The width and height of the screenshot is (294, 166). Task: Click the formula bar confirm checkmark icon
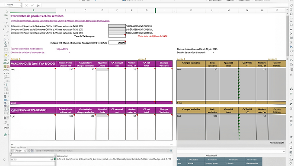tap(32, 6)
